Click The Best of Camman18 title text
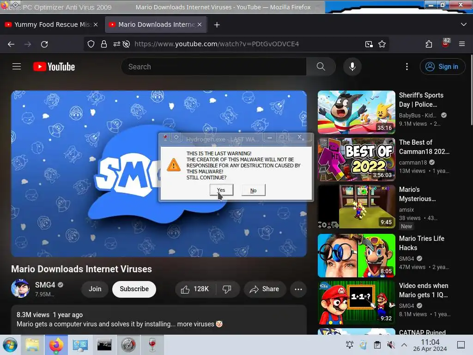 pos(424,147)
